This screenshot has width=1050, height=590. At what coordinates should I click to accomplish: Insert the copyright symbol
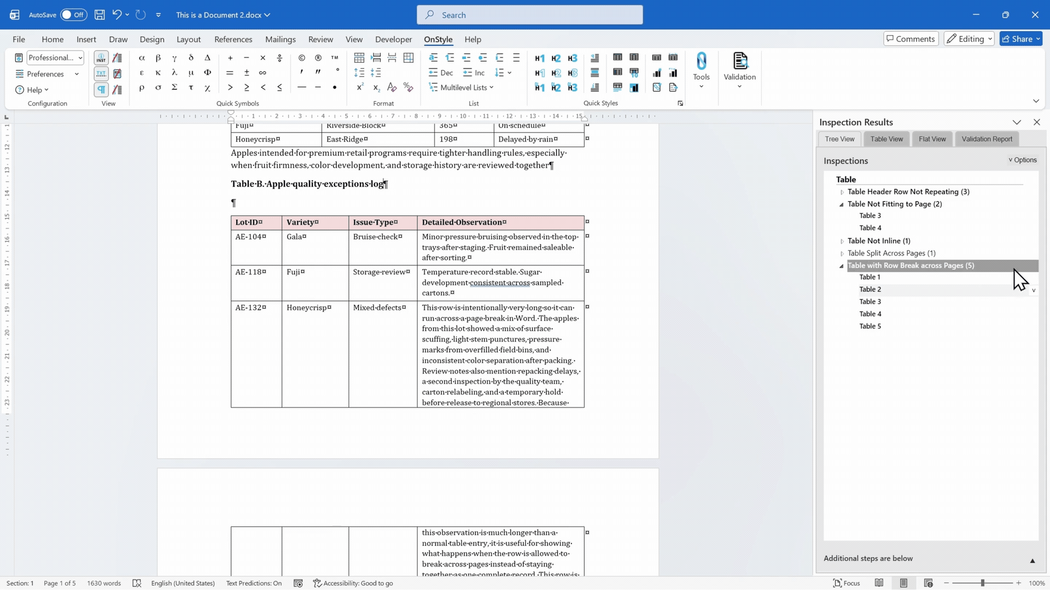tap(302, 58)
